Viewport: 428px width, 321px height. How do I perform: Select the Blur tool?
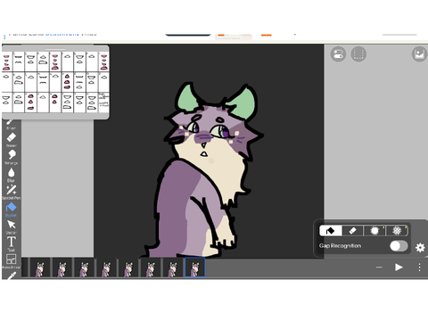pos(12,175)
